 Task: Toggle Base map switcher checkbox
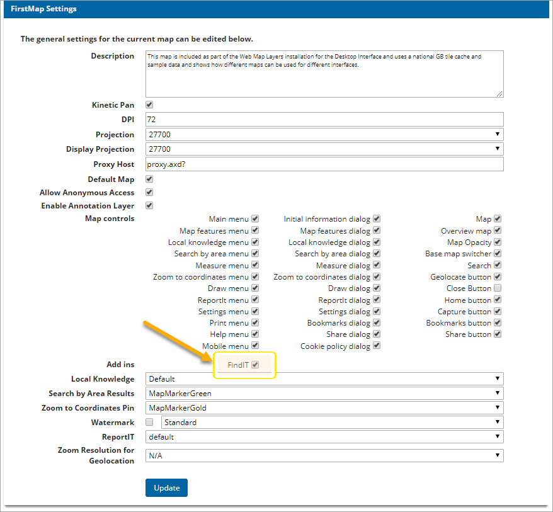498,254
